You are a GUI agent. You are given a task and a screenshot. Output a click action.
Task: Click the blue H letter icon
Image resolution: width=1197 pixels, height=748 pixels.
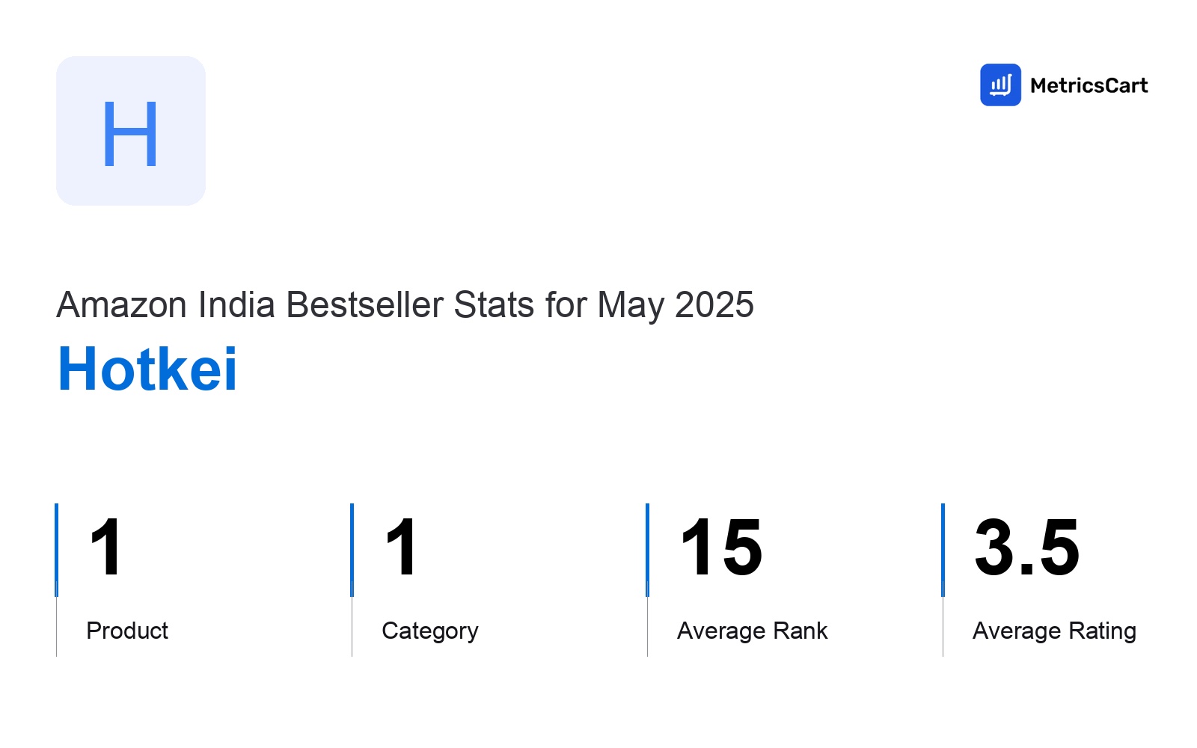pos(130,134)
